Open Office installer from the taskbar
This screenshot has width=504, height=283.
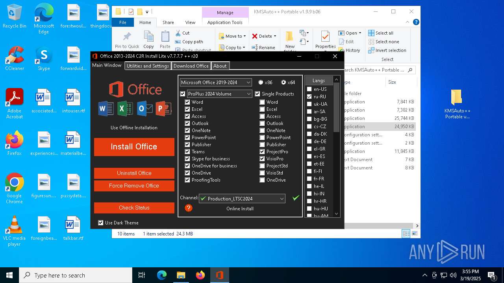[219, 275]
